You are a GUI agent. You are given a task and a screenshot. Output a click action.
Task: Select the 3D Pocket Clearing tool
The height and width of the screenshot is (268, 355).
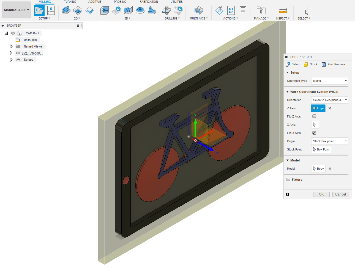[x=117, y=10]
